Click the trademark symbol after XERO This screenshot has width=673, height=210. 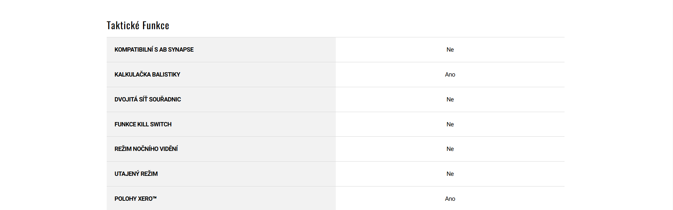[x=155, y=198]
